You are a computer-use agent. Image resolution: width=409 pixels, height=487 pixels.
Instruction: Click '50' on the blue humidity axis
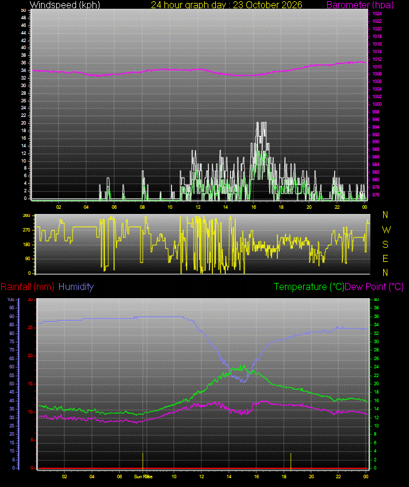click(x=12, y=384)
